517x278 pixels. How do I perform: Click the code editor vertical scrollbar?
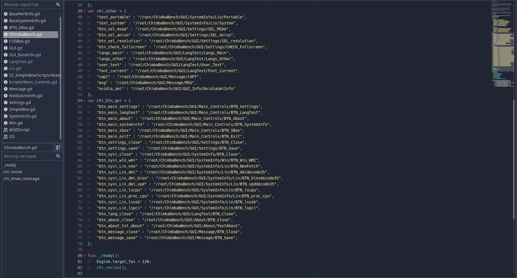[x=514, y=159]
